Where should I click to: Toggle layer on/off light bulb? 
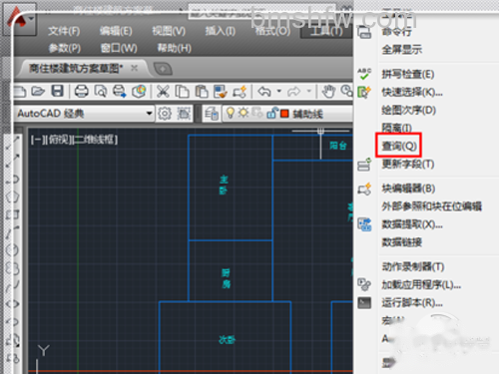[x=230, y=113]
